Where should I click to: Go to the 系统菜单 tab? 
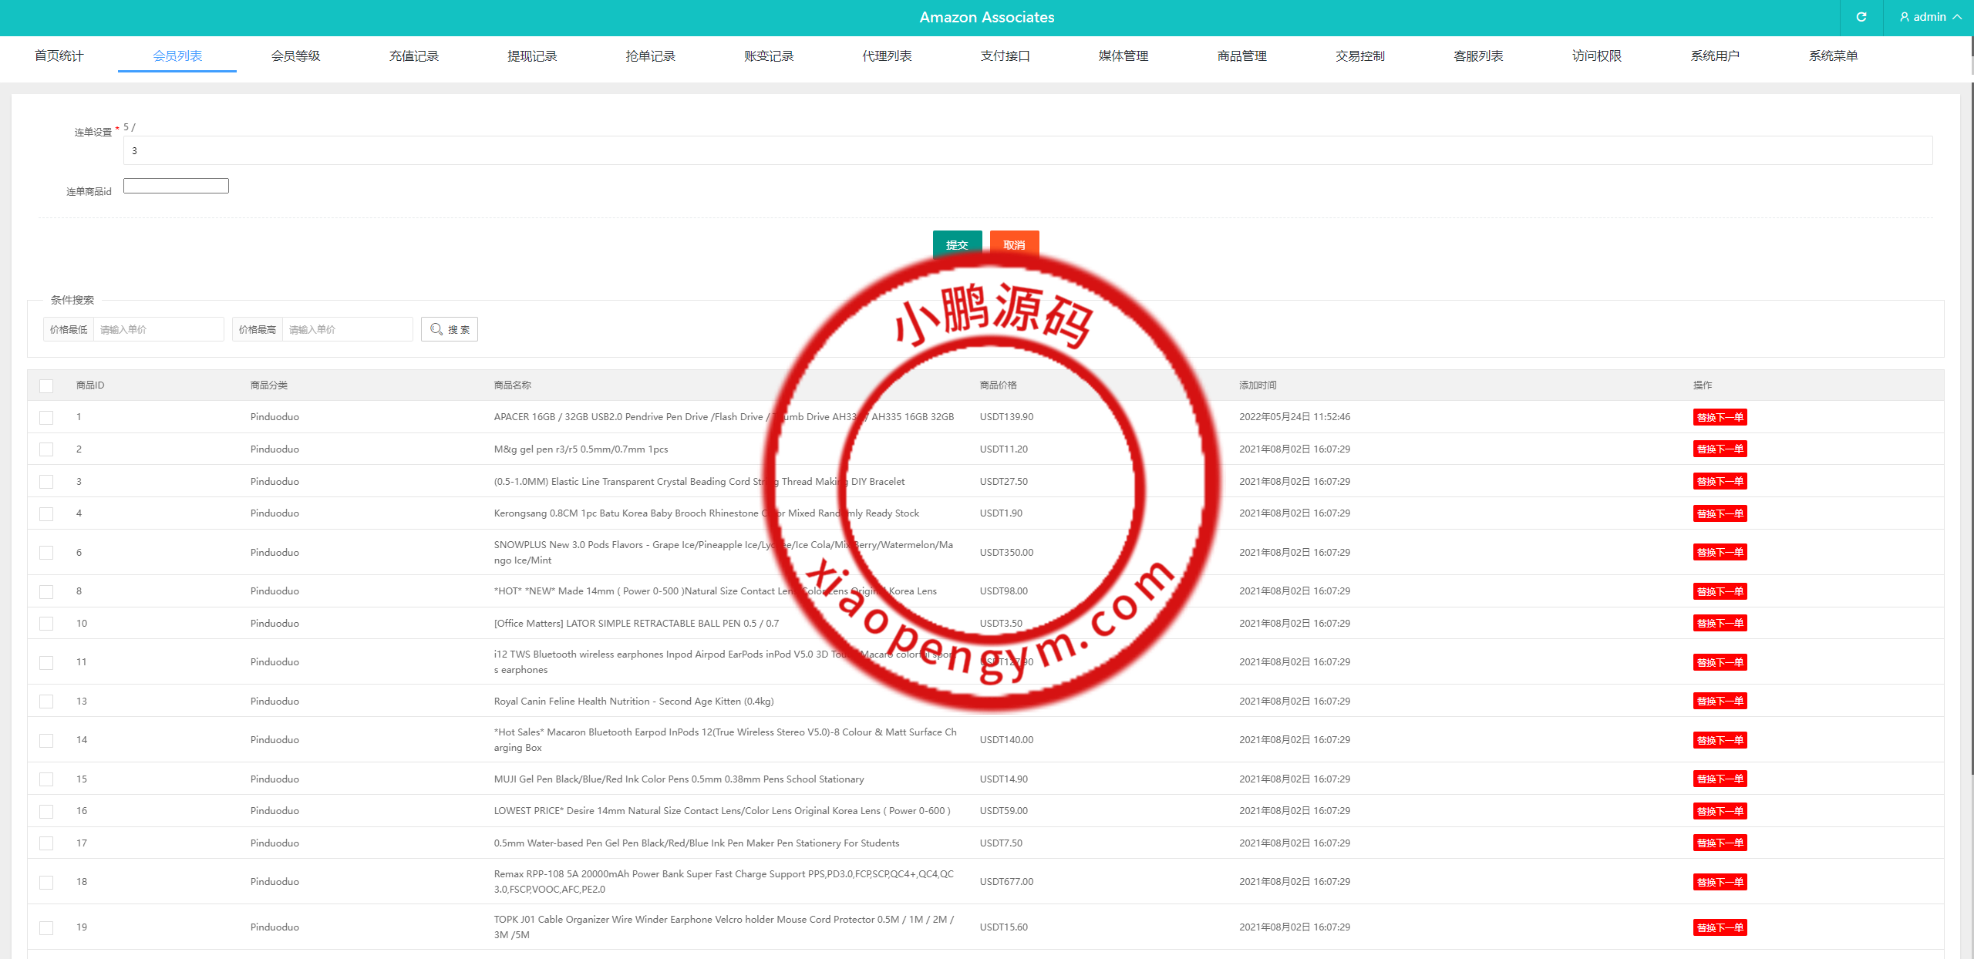point(1833,56)
